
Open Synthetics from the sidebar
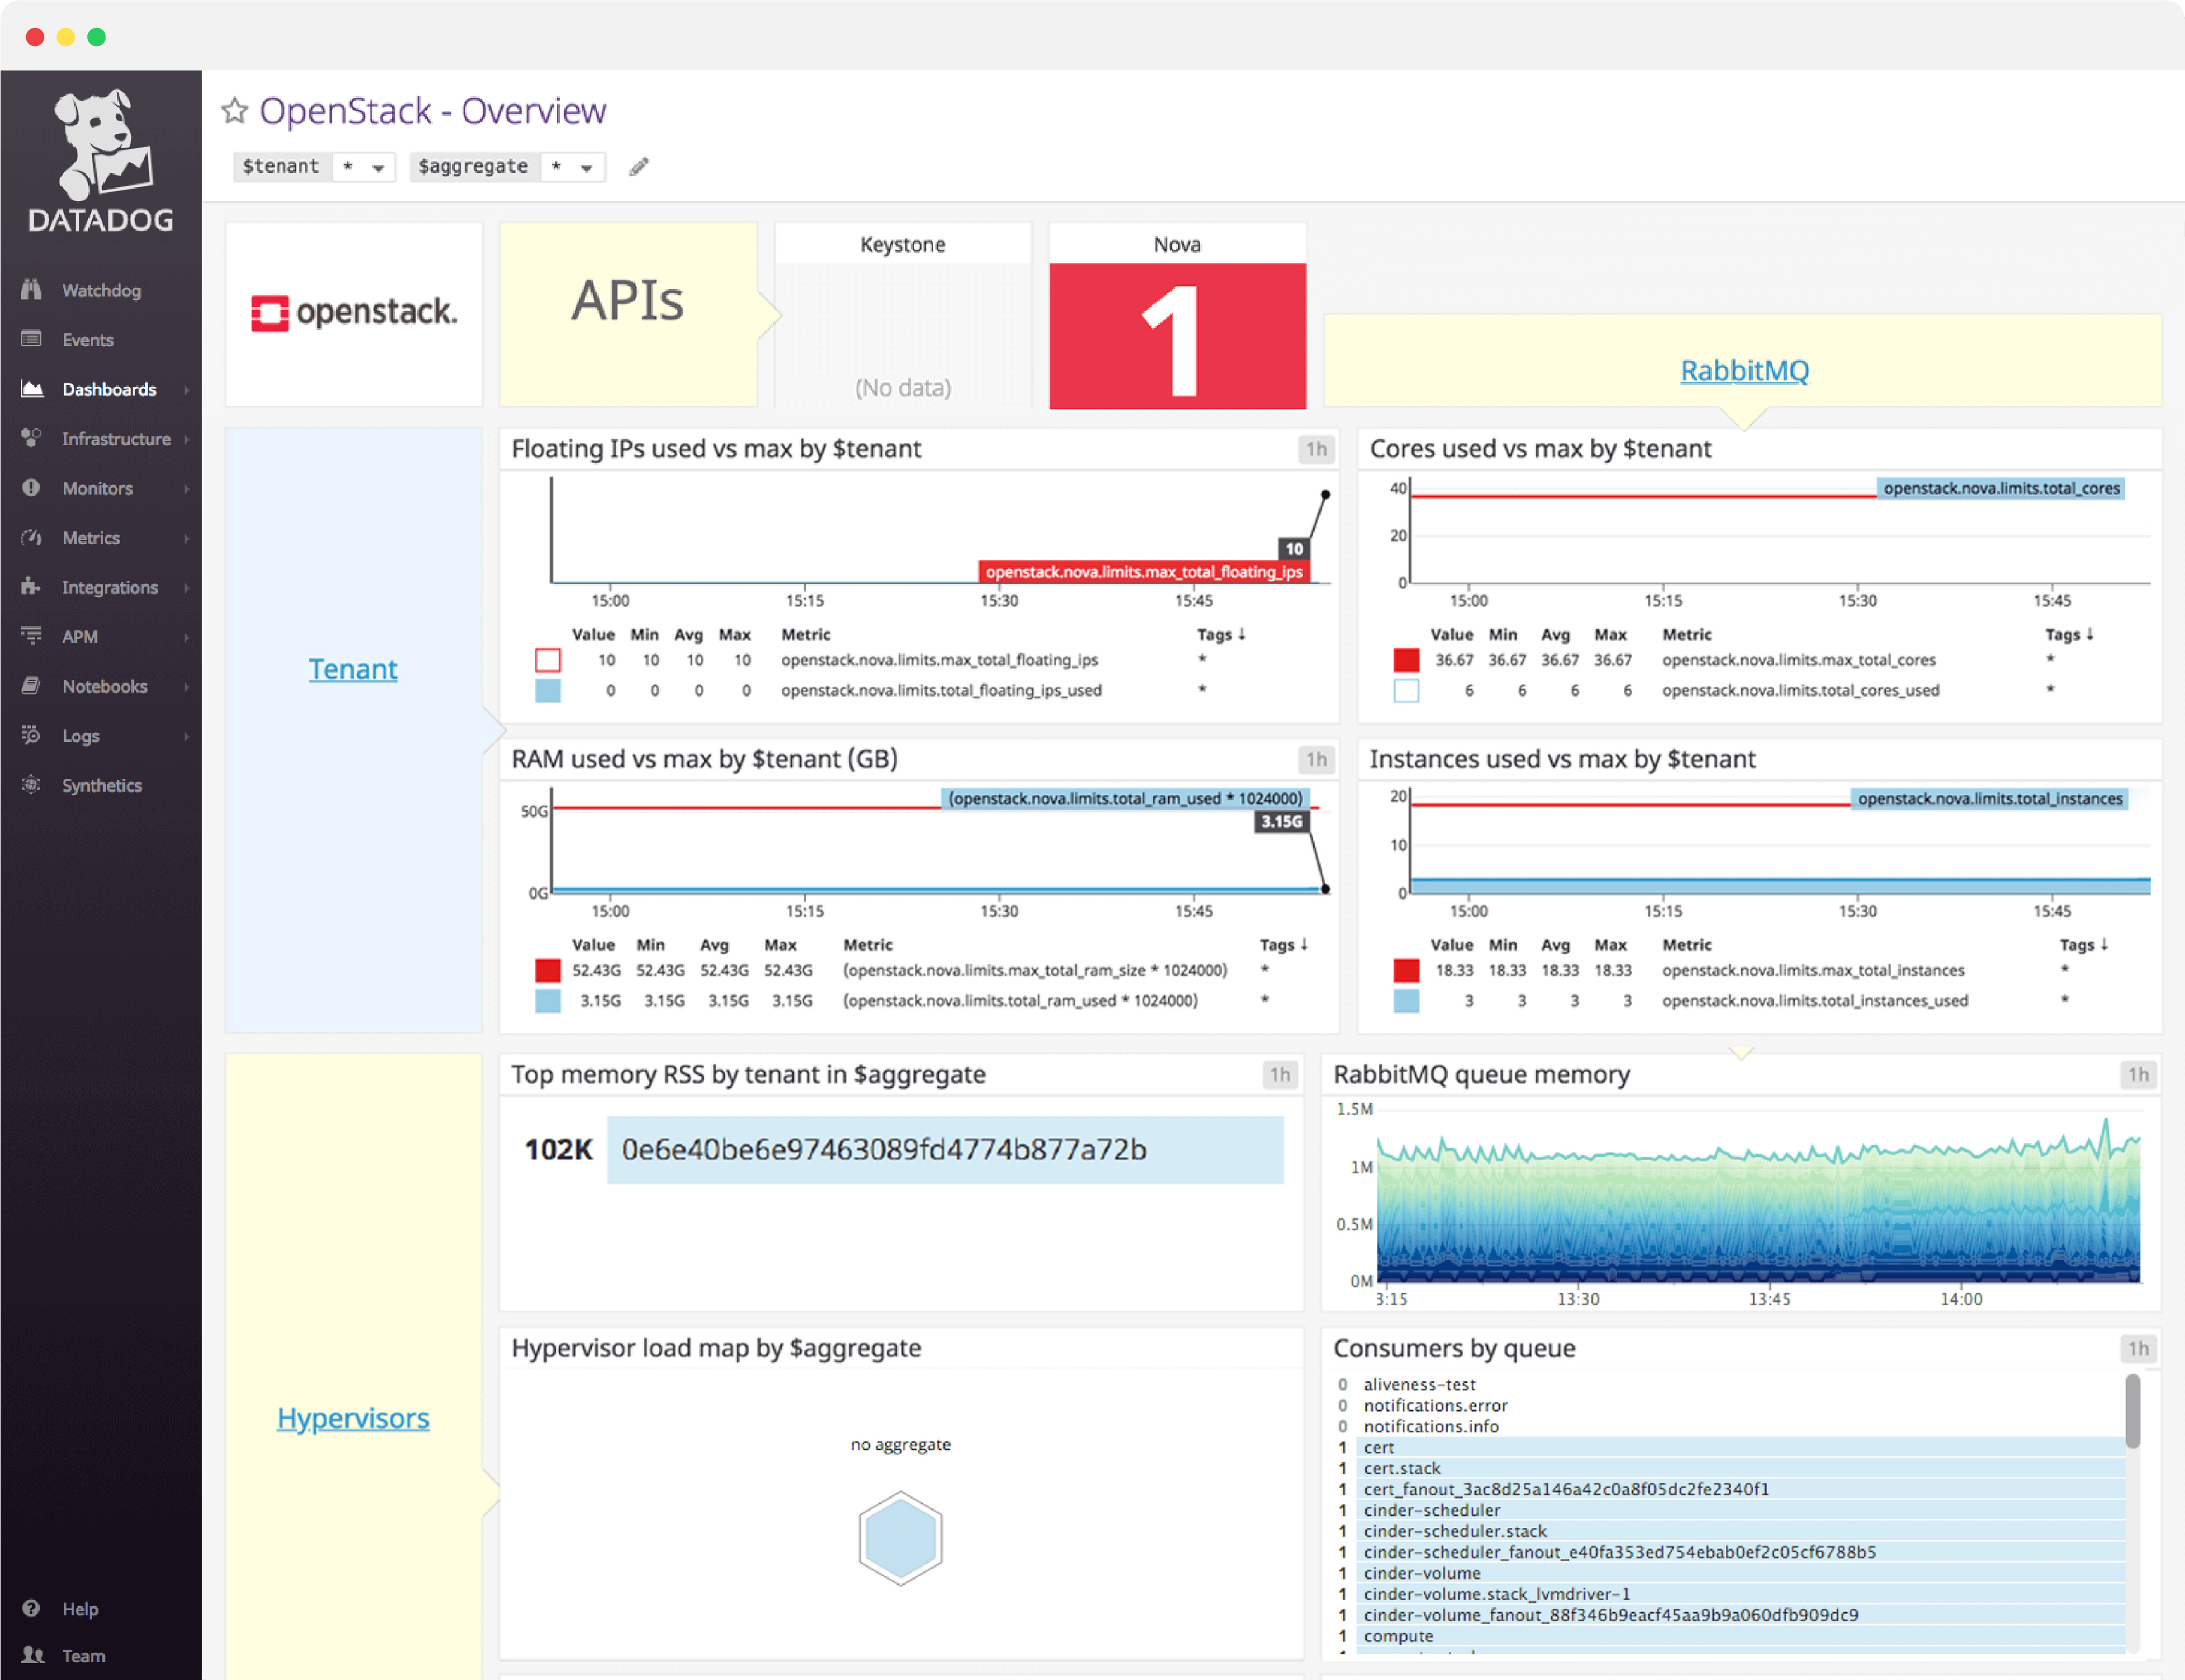pos(101,785)
